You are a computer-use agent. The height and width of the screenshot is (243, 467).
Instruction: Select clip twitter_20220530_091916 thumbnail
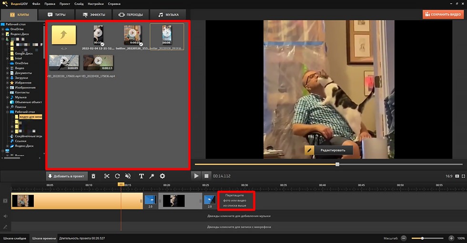pyautogui.click(x=166, y=35)
